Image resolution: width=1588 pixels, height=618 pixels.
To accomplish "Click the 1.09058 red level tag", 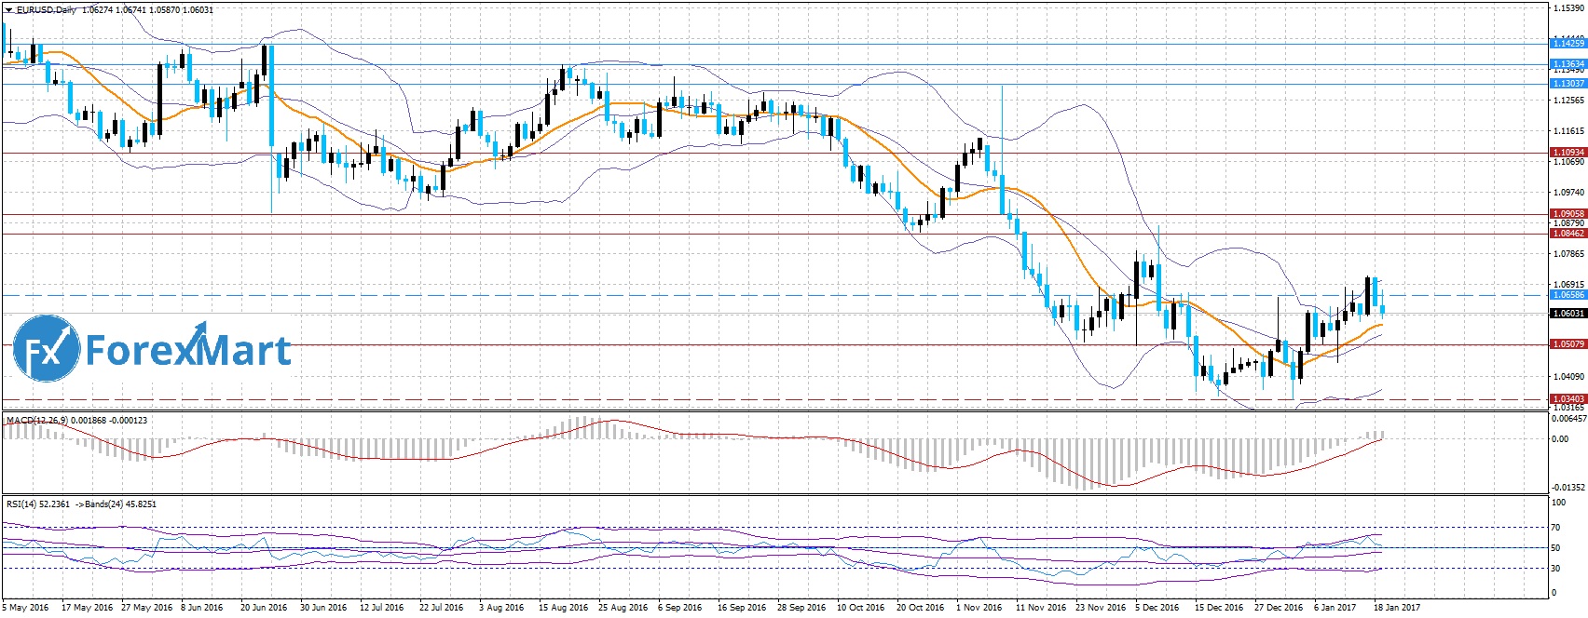I will 1567,214.
